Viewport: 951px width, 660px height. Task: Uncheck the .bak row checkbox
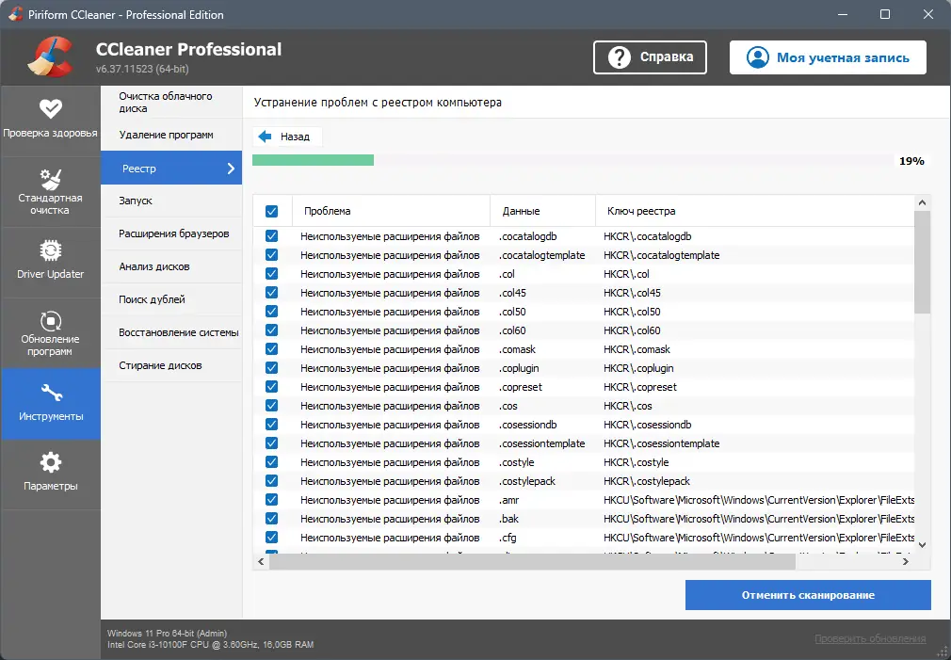(272, 518)
